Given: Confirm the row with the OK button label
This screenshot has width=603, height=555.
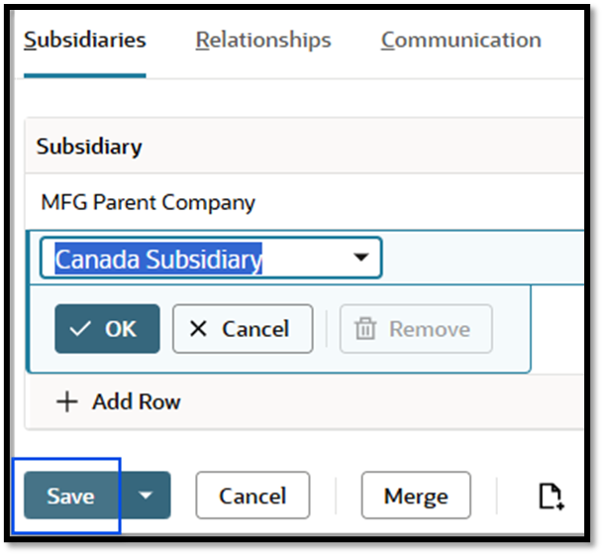Looking at the screenshot, I should (x=121, y=329).
